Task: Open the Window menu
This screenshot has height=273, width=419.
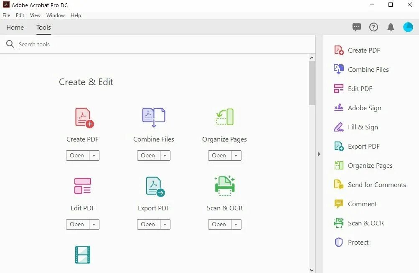Action: 56,15
